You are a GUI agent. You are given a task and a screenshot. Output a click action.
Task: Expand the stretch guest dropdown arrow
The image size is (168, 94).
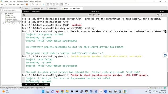(68, 4)
